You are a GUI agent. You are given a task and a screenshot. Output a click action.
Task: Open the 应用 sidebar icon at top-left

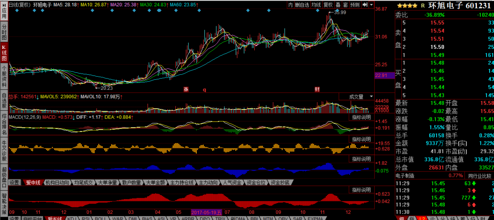click(4, 11)
